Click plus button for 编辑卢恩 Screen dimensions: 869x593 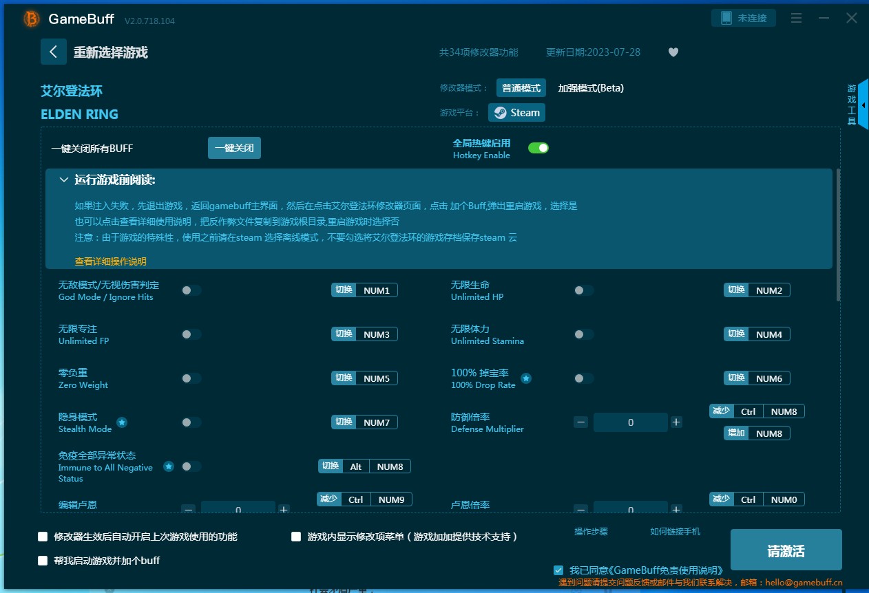pyautogui.click(x=284, y=510)
